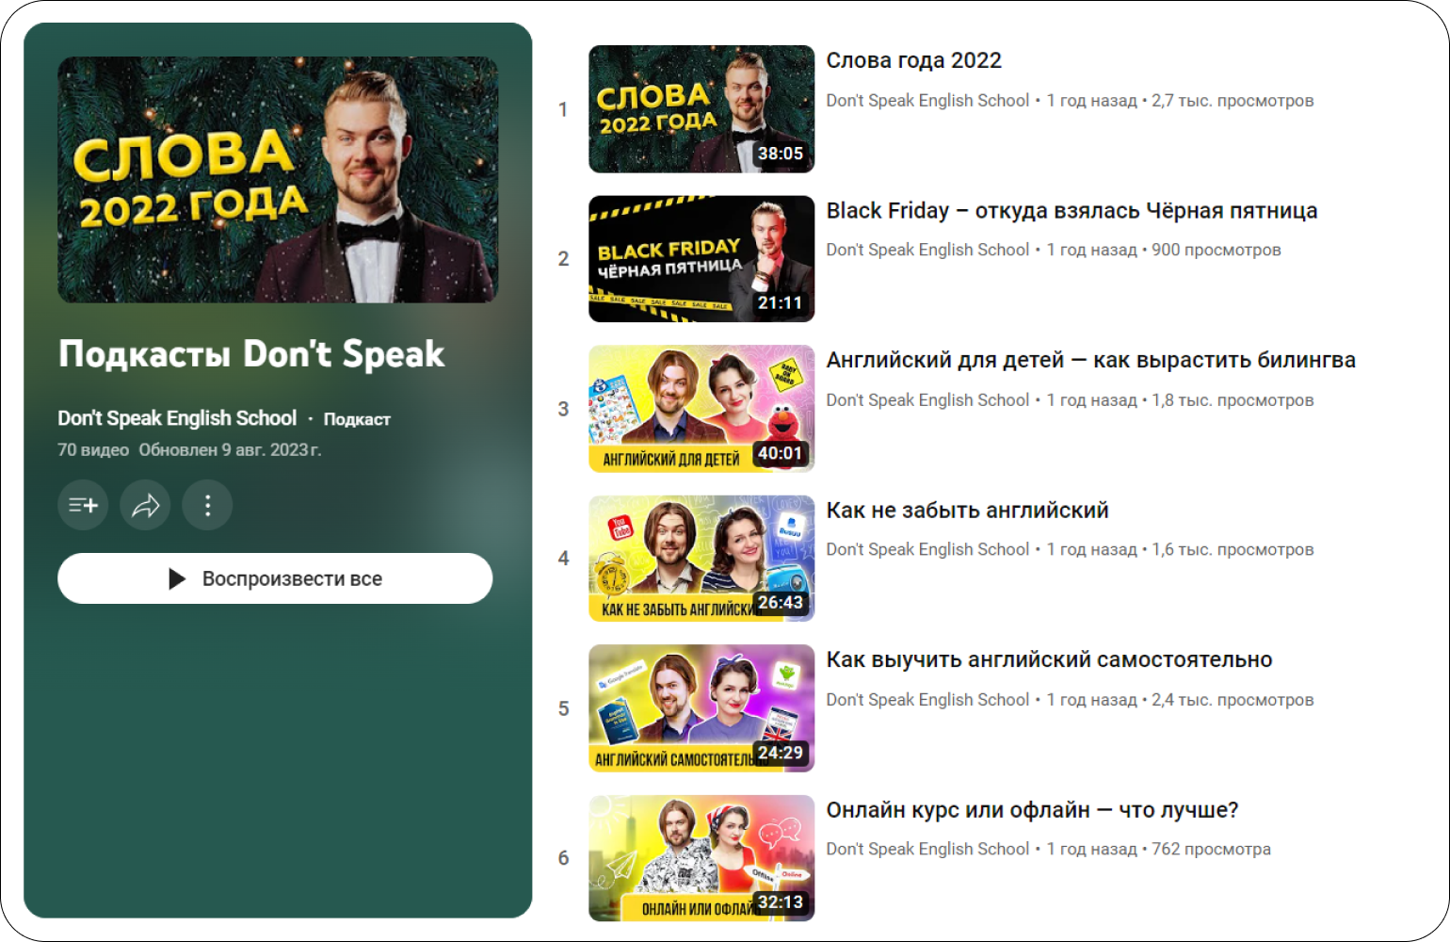The image size is (1450, 942).
Task: Click the playlist title 'Подкасты Don't Speak'
Action: pos(251,354)
